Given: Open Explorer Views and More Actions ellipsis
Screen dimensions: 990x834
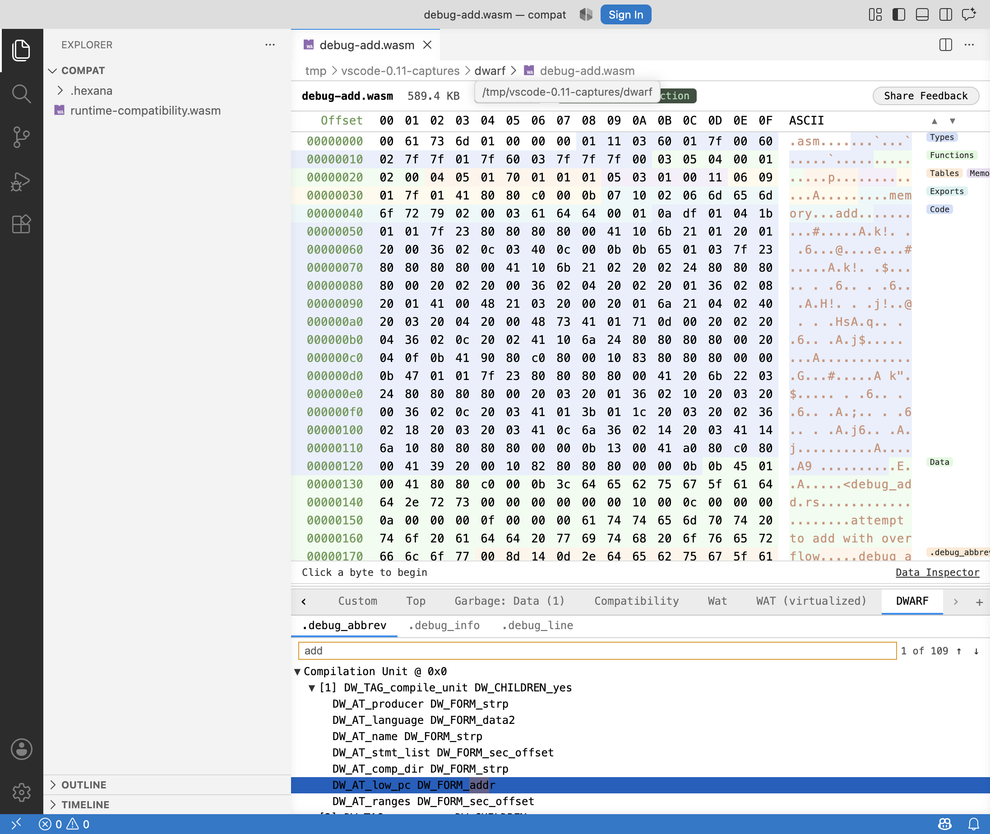Looking at the screenshot, I should pyautogui.click(x=270, y=45).
